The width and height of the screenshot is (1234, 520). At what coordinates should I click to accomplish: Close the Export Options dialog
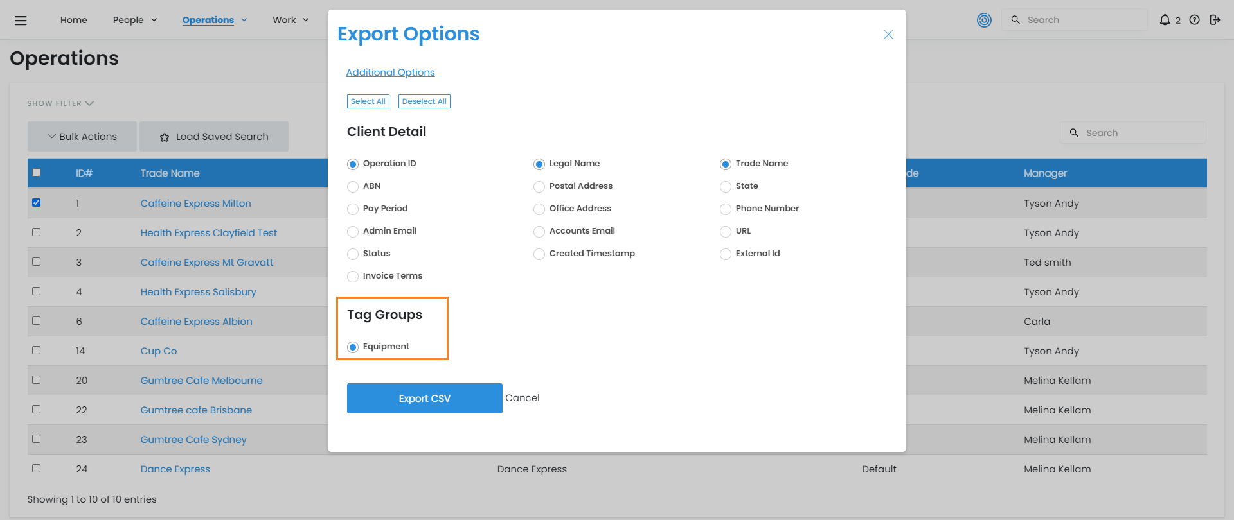pyautogui.click(x=888, y=35)
